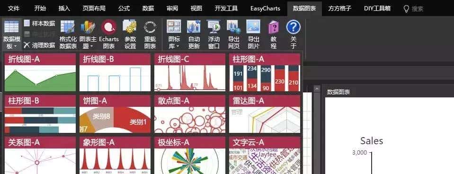
Task: Open the EasyCharts ribbon tab
Action: (x=265, y=8)
